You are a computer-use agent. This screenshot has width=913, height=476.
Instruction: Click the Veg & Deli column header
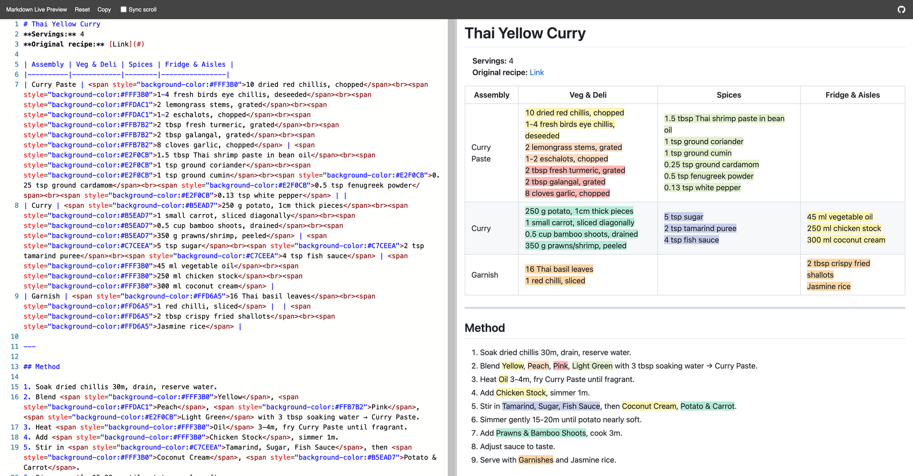point(588,95)
